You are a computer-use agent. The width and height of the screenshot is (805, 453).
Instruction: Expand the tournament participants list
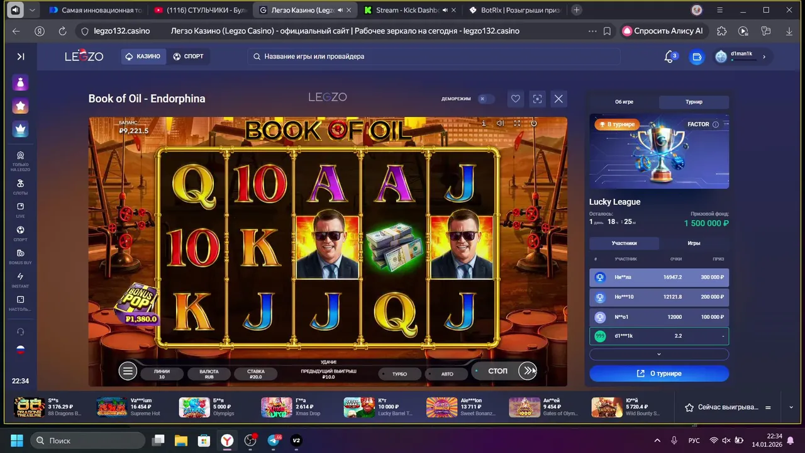[659, 355]
